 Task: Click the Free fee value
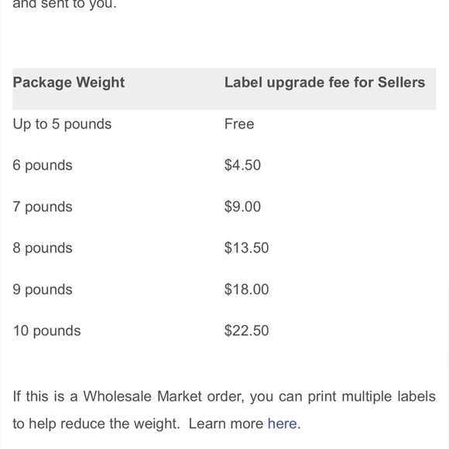[239, 124]
